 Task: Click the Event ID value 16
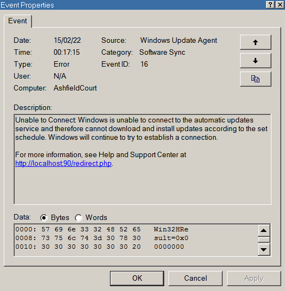point(144,64)
